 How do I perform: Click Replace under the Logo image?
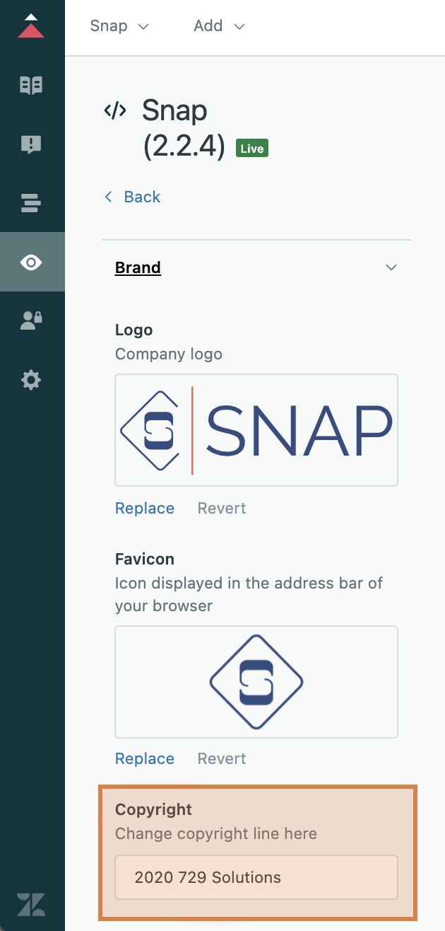point(145,508)
